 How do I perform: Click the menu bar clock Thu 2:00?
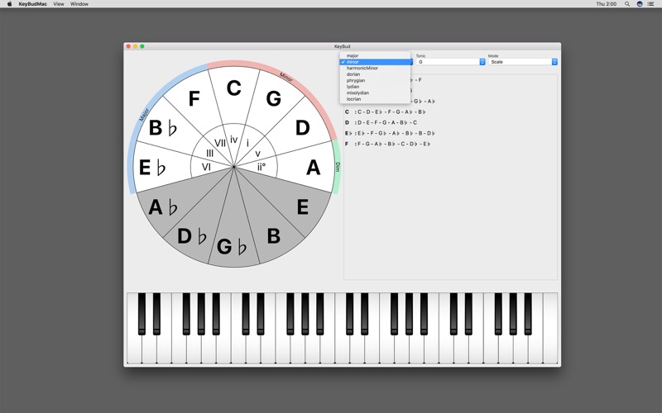607,4
